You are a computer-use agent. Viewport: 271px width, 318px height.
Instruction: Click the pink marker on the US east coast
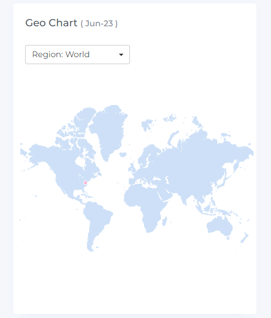86,183
